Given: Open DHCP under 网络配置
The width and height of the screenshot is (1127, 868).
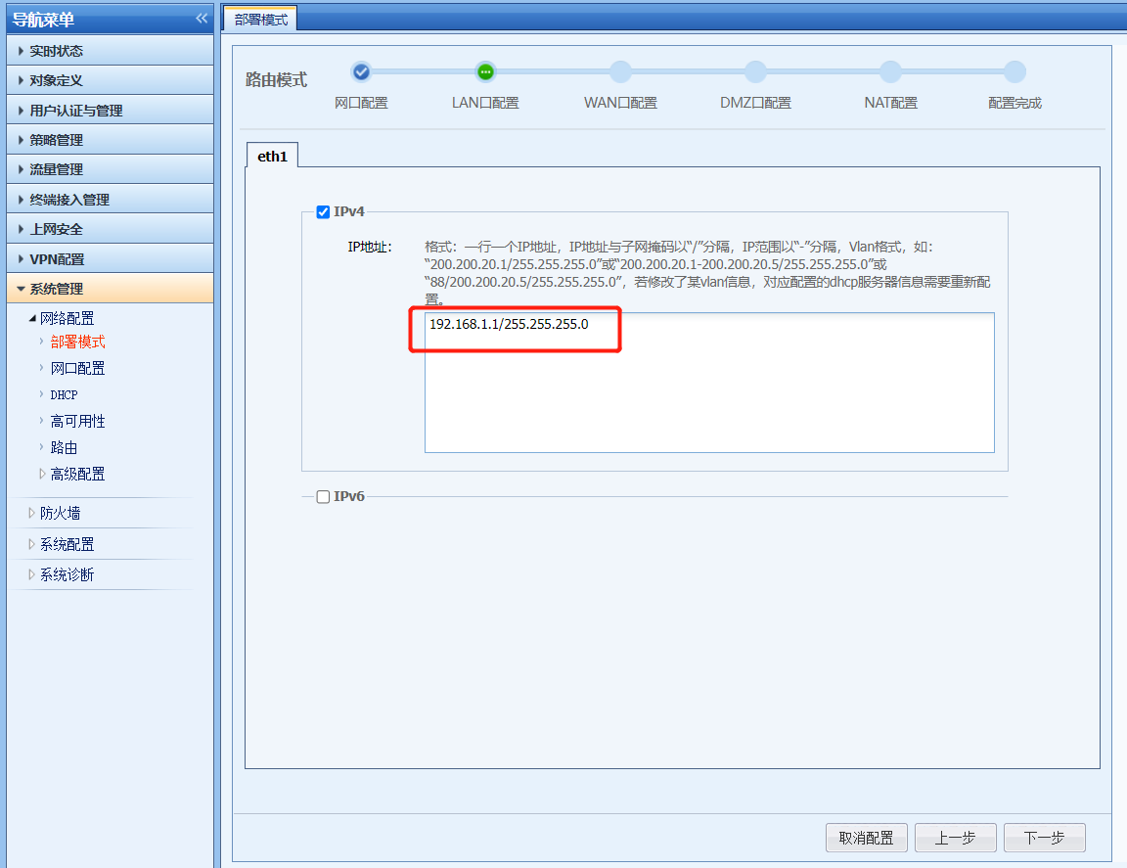Looking at the screenshot, I should (64, 394).
